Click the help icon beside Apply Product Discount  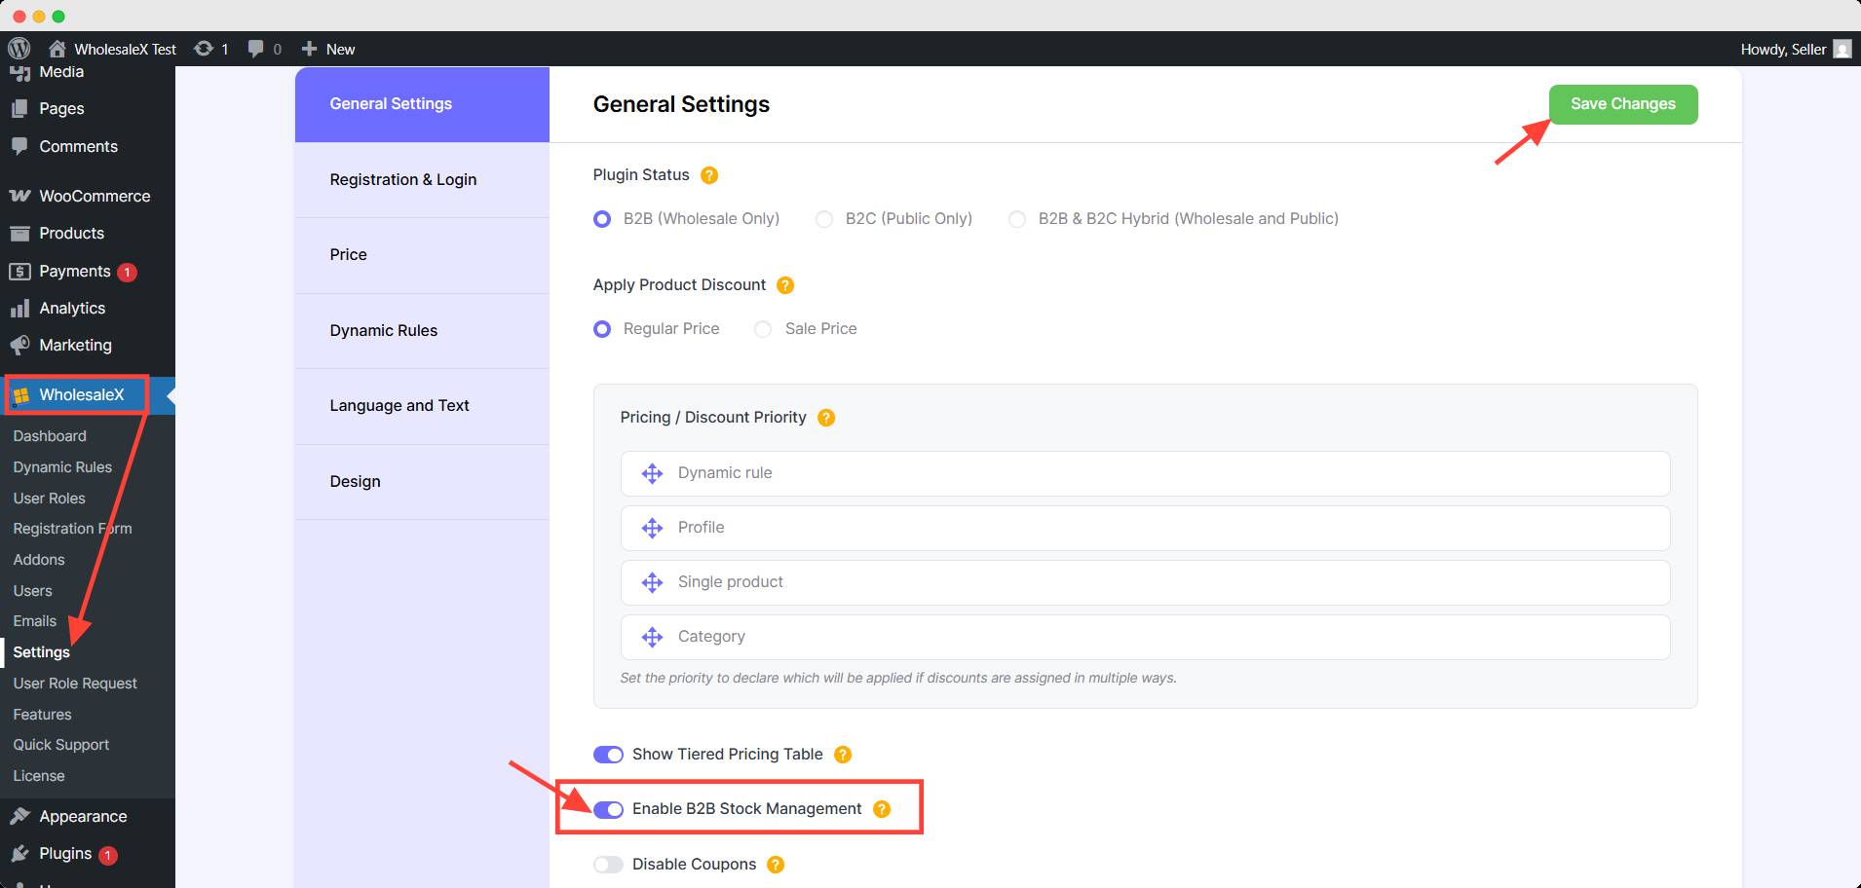785,285
